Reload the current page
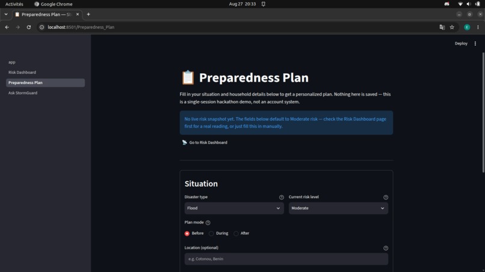This screenshot has width=485, height=272. (29, 27)
